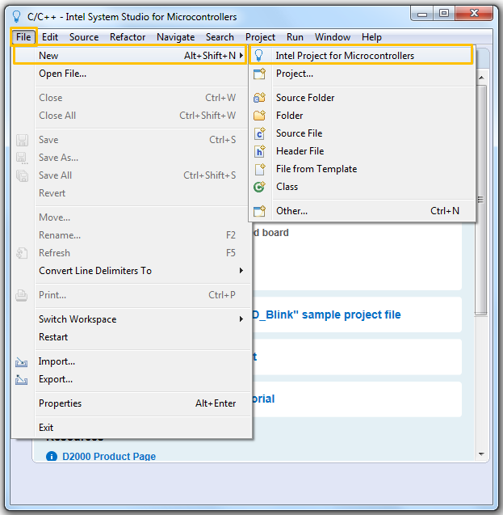Viewport: 503px width, 515px height.
Task: Open the Run menu
Action: click(295, 37)
